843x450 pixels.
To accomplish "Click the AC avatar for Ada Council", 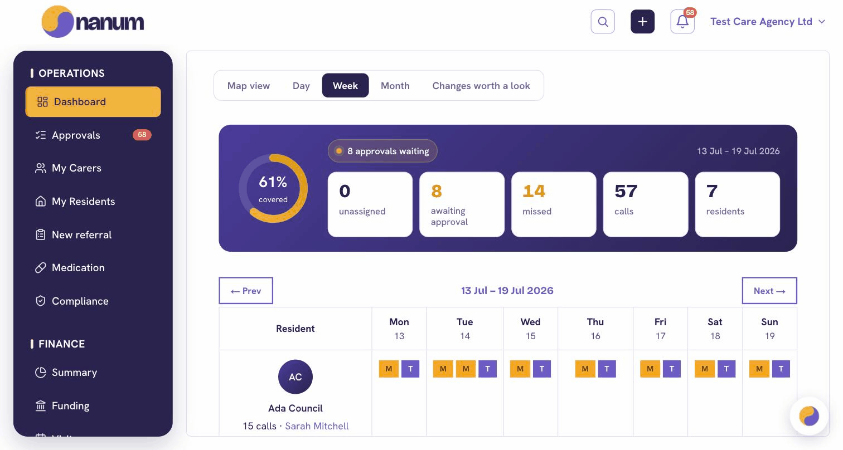I will (x=295, y=377).
